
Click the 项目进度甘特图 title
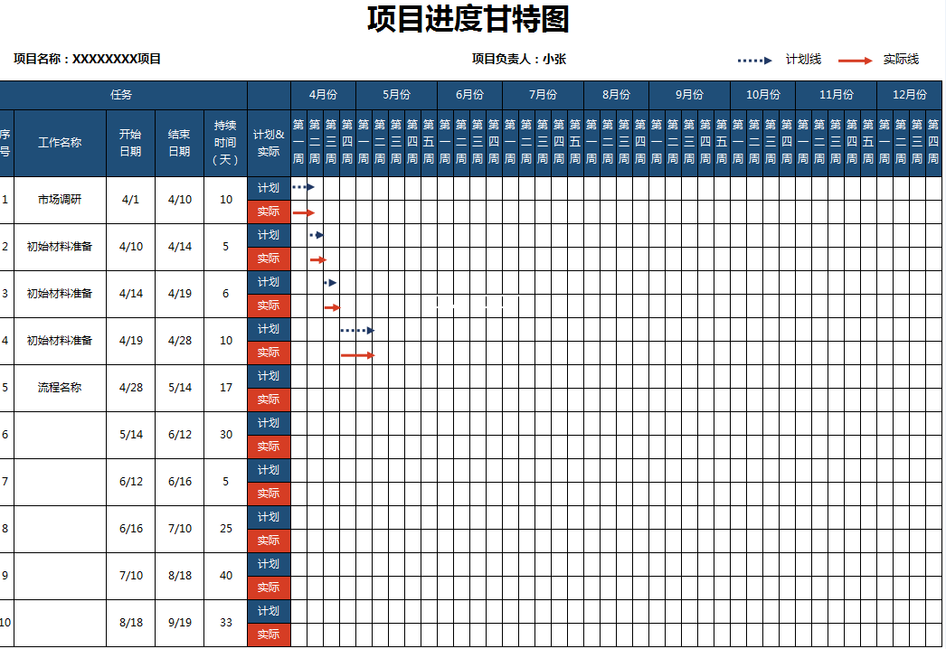click(468, 19)
